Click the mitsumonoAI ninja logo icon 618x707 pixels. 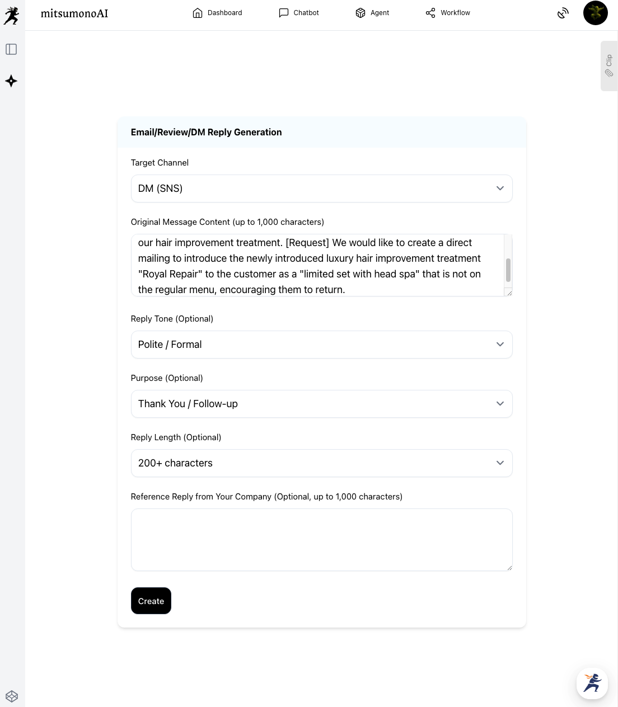11,16
